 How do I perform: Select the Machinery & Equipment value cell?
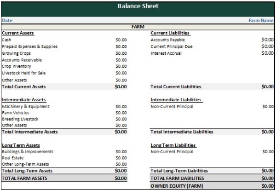pos(121,107)
